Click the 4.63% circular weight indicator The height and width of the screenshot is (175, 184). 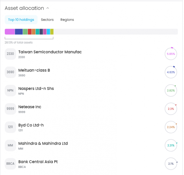(171, 72)
